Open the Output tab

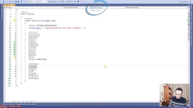[x=34, y=104]
